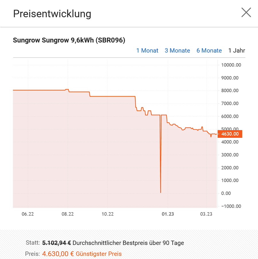Select the 3 Monate time range
Viewport: 258px width, 259px height.
[x=177, y=50]
